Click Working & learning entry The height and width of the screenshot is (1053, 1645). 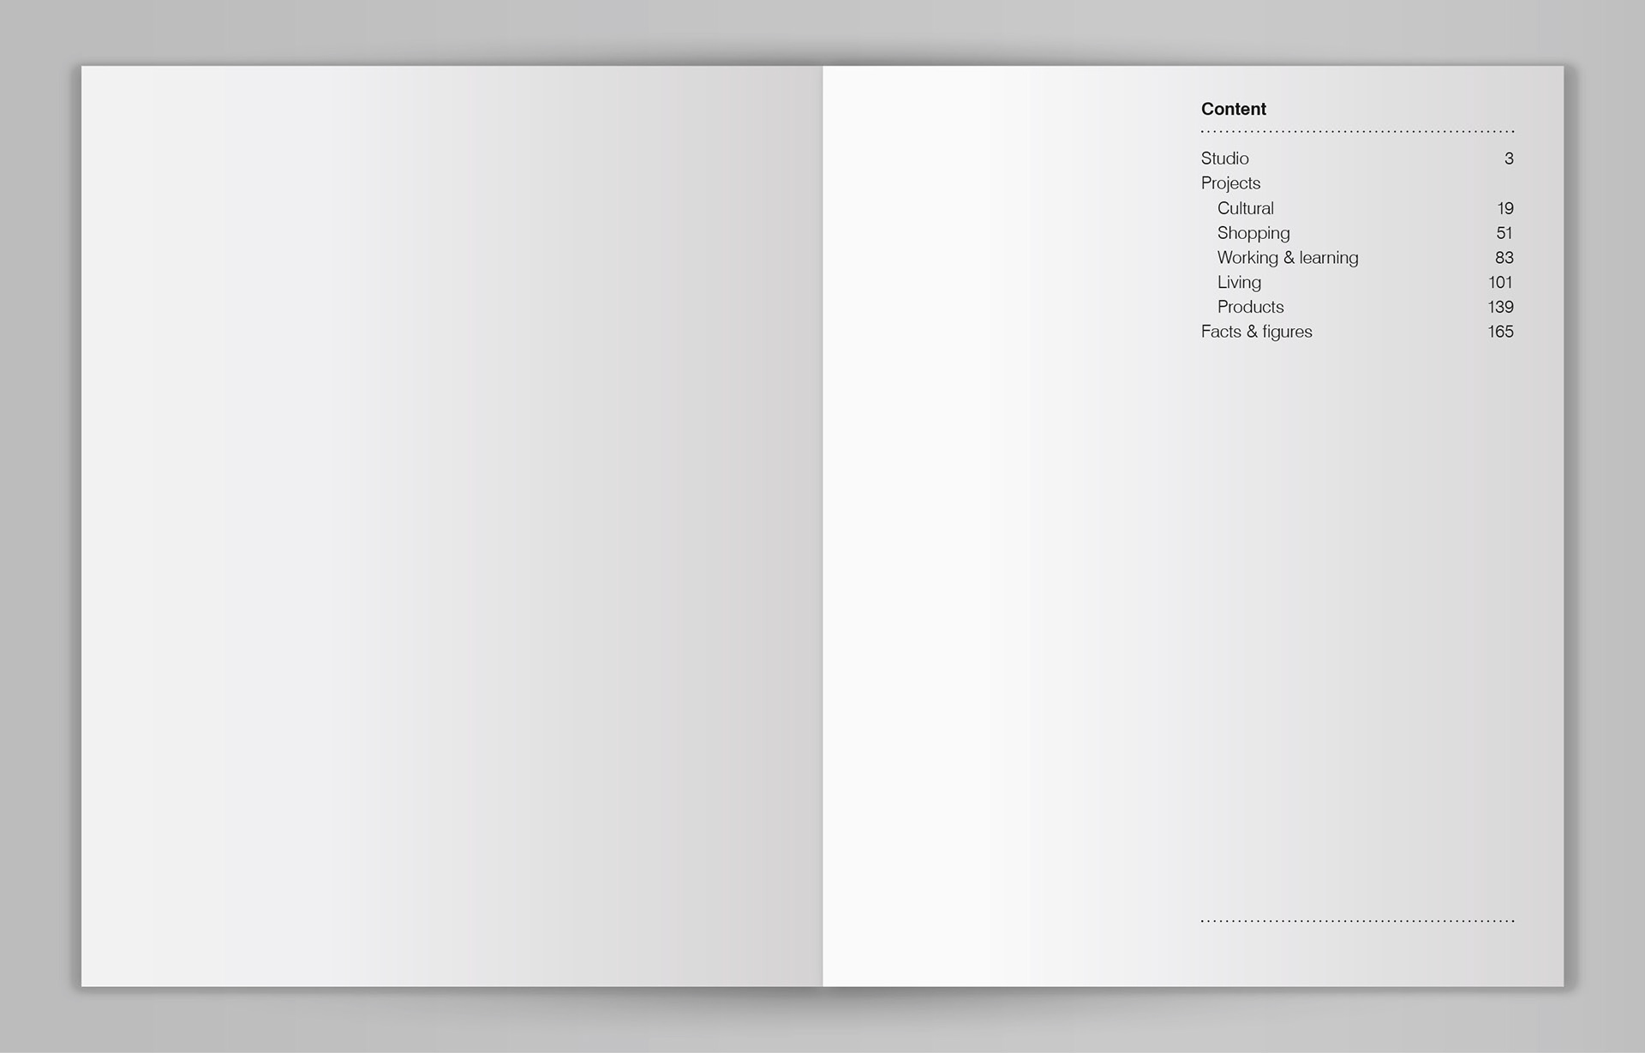click(1287, 258)
